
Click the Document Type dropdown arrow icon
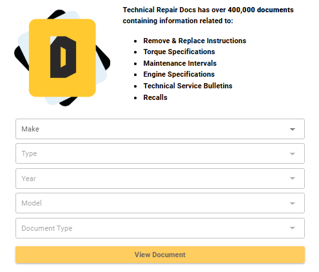pos(292,228)
